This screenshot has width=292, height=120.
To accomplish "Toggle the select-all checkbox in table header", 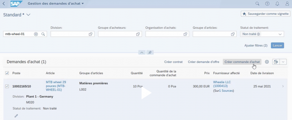I will [7, 73].
